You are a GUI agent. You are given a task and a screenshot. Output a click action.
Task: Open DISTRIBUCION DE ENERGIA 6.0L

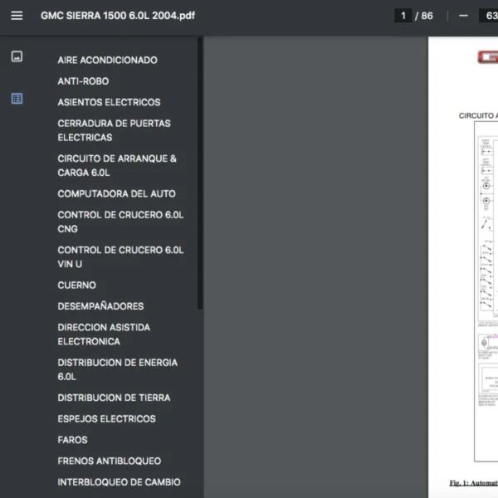tap(118, 369)
